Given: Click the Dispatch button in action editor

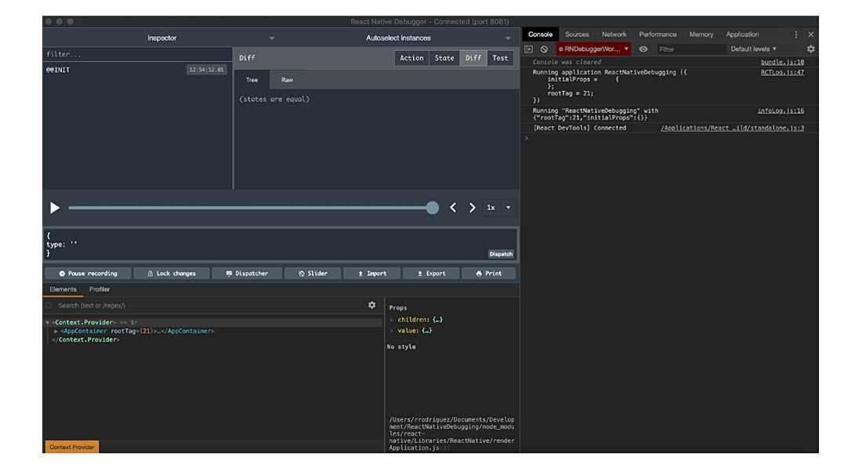Looking at the screenshot, I should pyautogui.click(x=501, y=254).
